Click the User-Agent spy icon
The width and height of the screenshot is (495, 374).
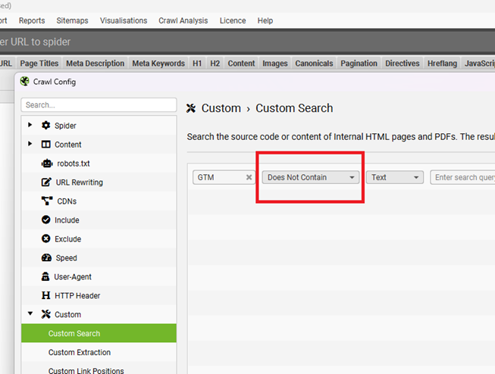point(45,276)
